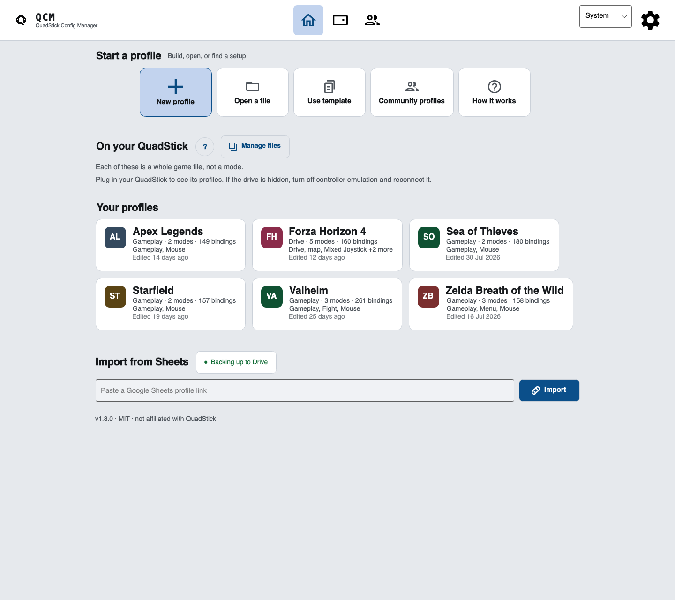Image resolution: width=675 pixels, height=600 pixels.
Task: Open How it works help
Action: click(x=495, y=92)
